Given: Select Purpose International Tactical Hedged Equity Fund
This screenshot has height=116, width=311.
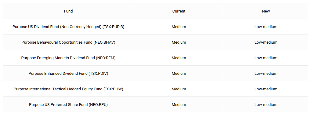Looking at the screenshot, I should coord(68,89).
